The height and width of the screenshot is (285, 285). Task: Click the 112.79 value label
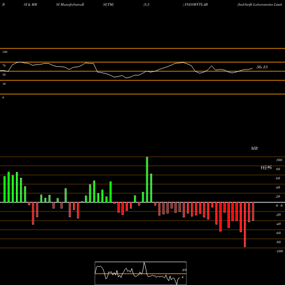[x=266, y=168]
